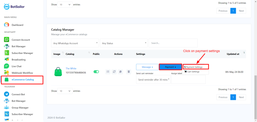Click catalog ID 1015597906488436

[x=76, y=72]
